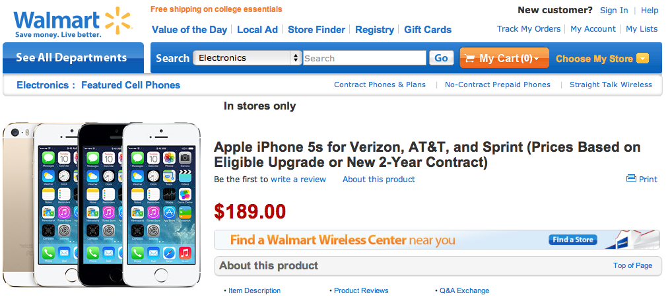The image size is (670, 301).
Task: Click the printer icon next to Print
Action: point(631,179)
